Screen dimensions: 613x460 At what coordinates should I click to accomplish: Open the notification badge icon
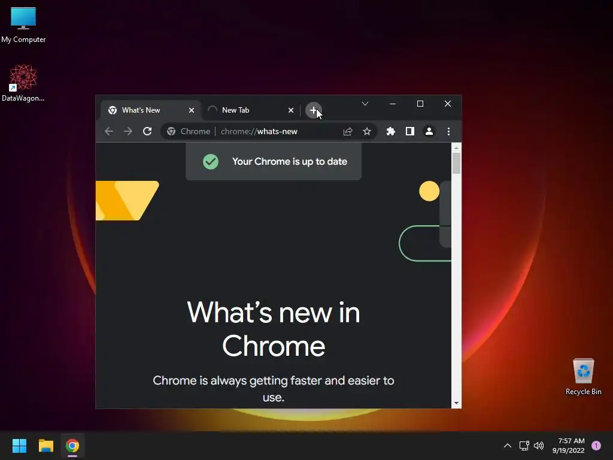click(596, 446)
